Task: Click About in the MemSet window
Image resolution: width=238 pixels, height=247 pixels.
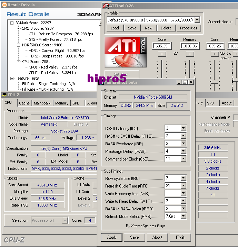Action: (157, 237)
